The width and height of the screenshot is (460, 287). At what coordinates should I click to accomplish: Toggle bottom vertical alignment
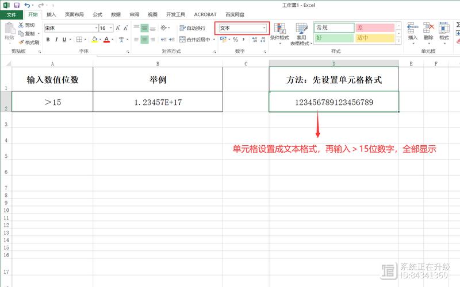coord(152,28)
